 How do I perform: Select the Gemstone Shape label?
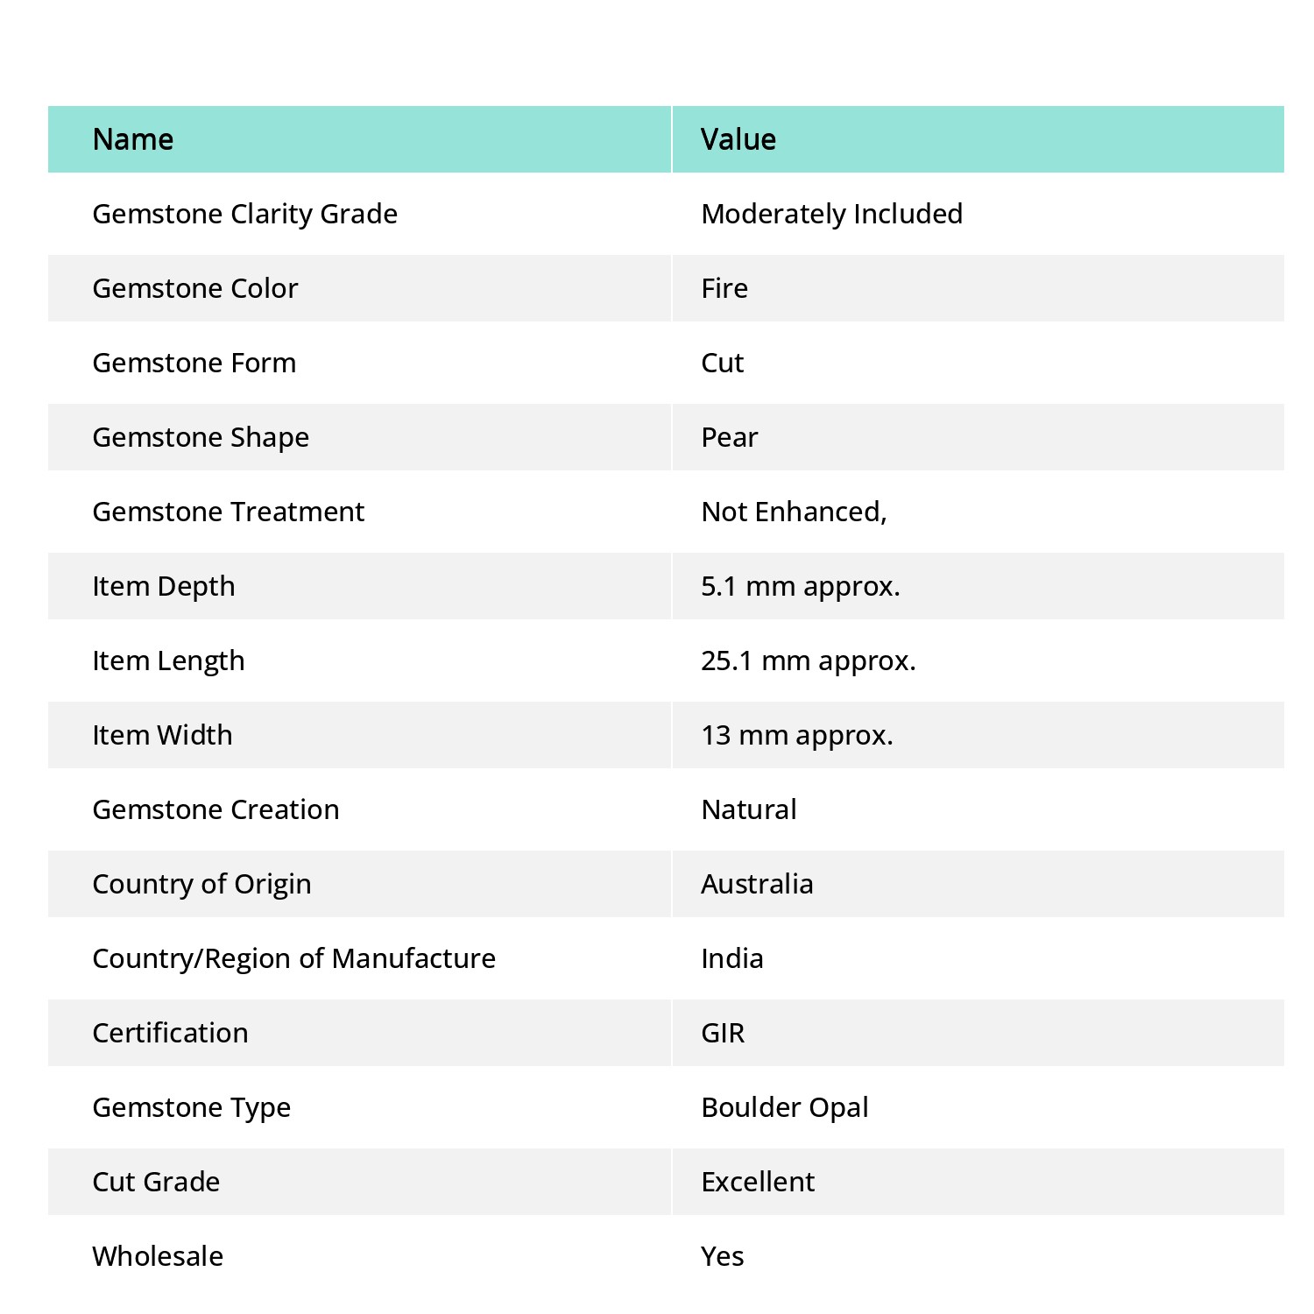pyautogui.click(x=201, y=437)
